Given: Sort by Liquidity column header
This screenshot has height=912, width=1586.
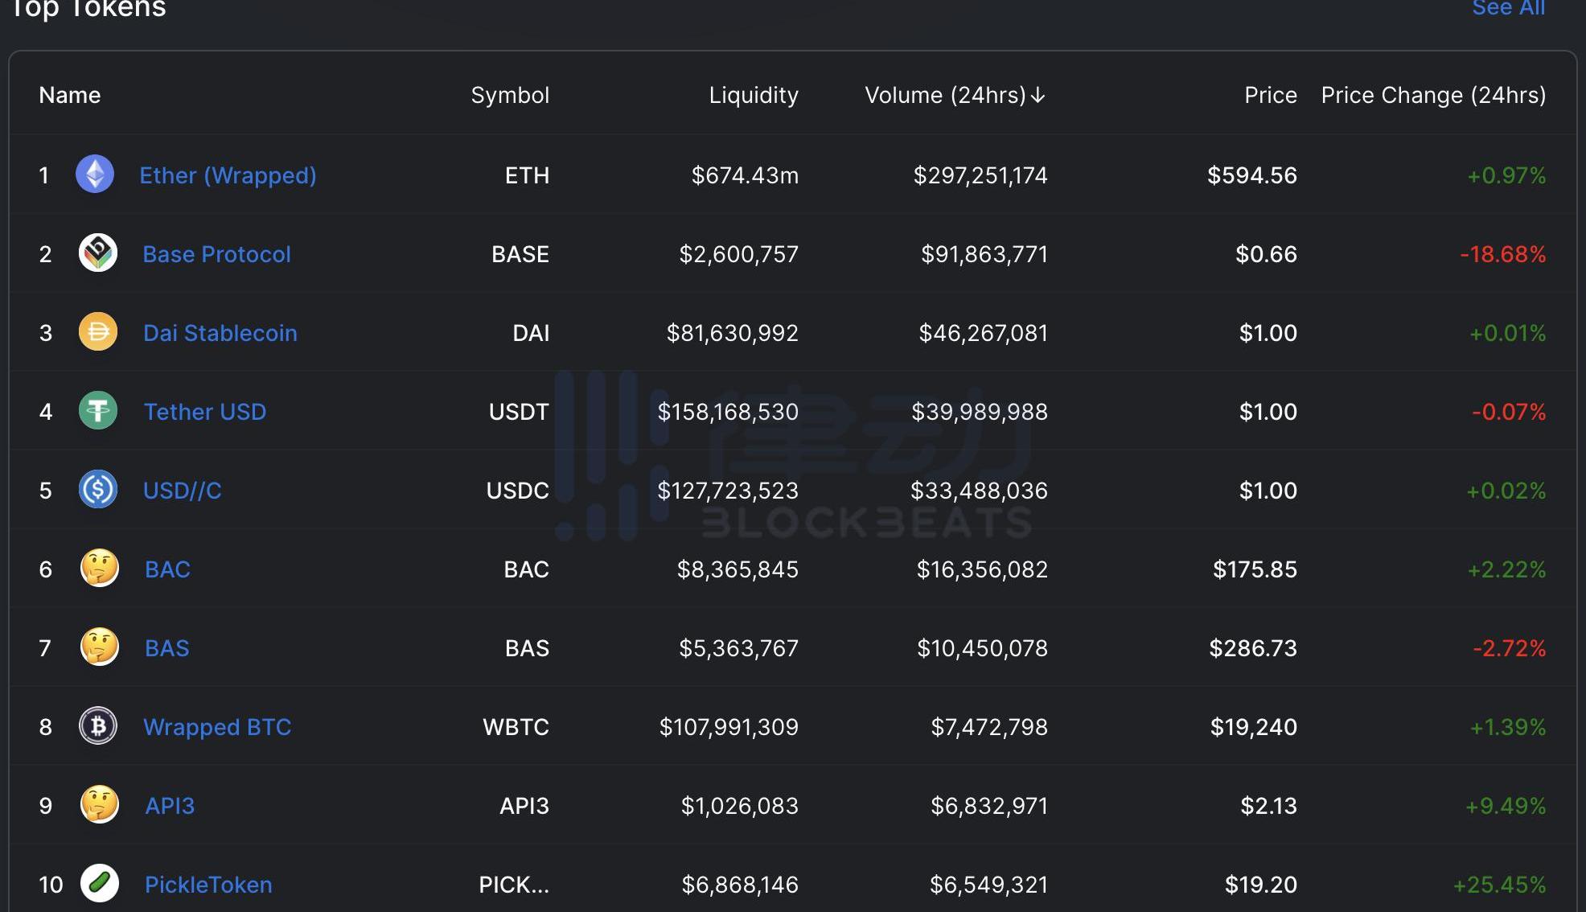Looking at the screenshot, I should 754,95.
